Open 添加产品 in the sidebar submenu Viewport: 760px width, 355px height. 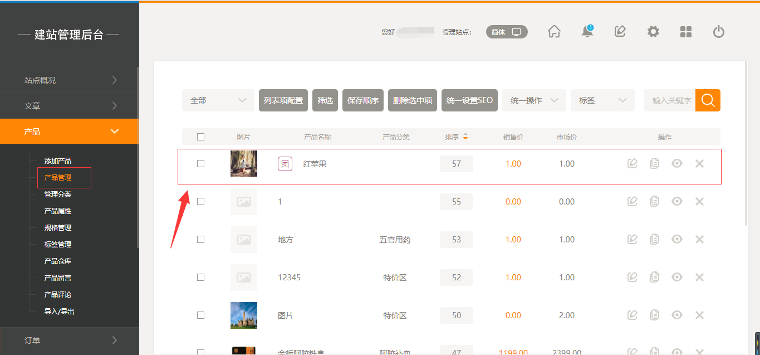(x=58, y=161)
